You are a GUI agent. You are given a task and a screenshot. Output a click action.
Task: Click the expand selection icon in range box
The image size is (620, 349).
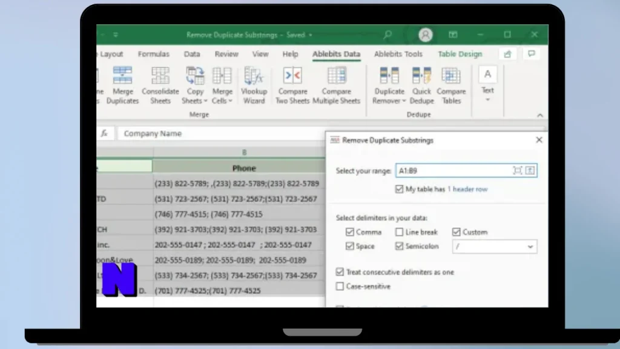click(517, 170)
